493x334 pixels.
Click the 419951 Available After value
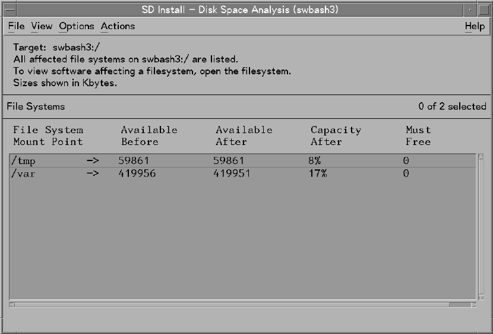(232, 174)
